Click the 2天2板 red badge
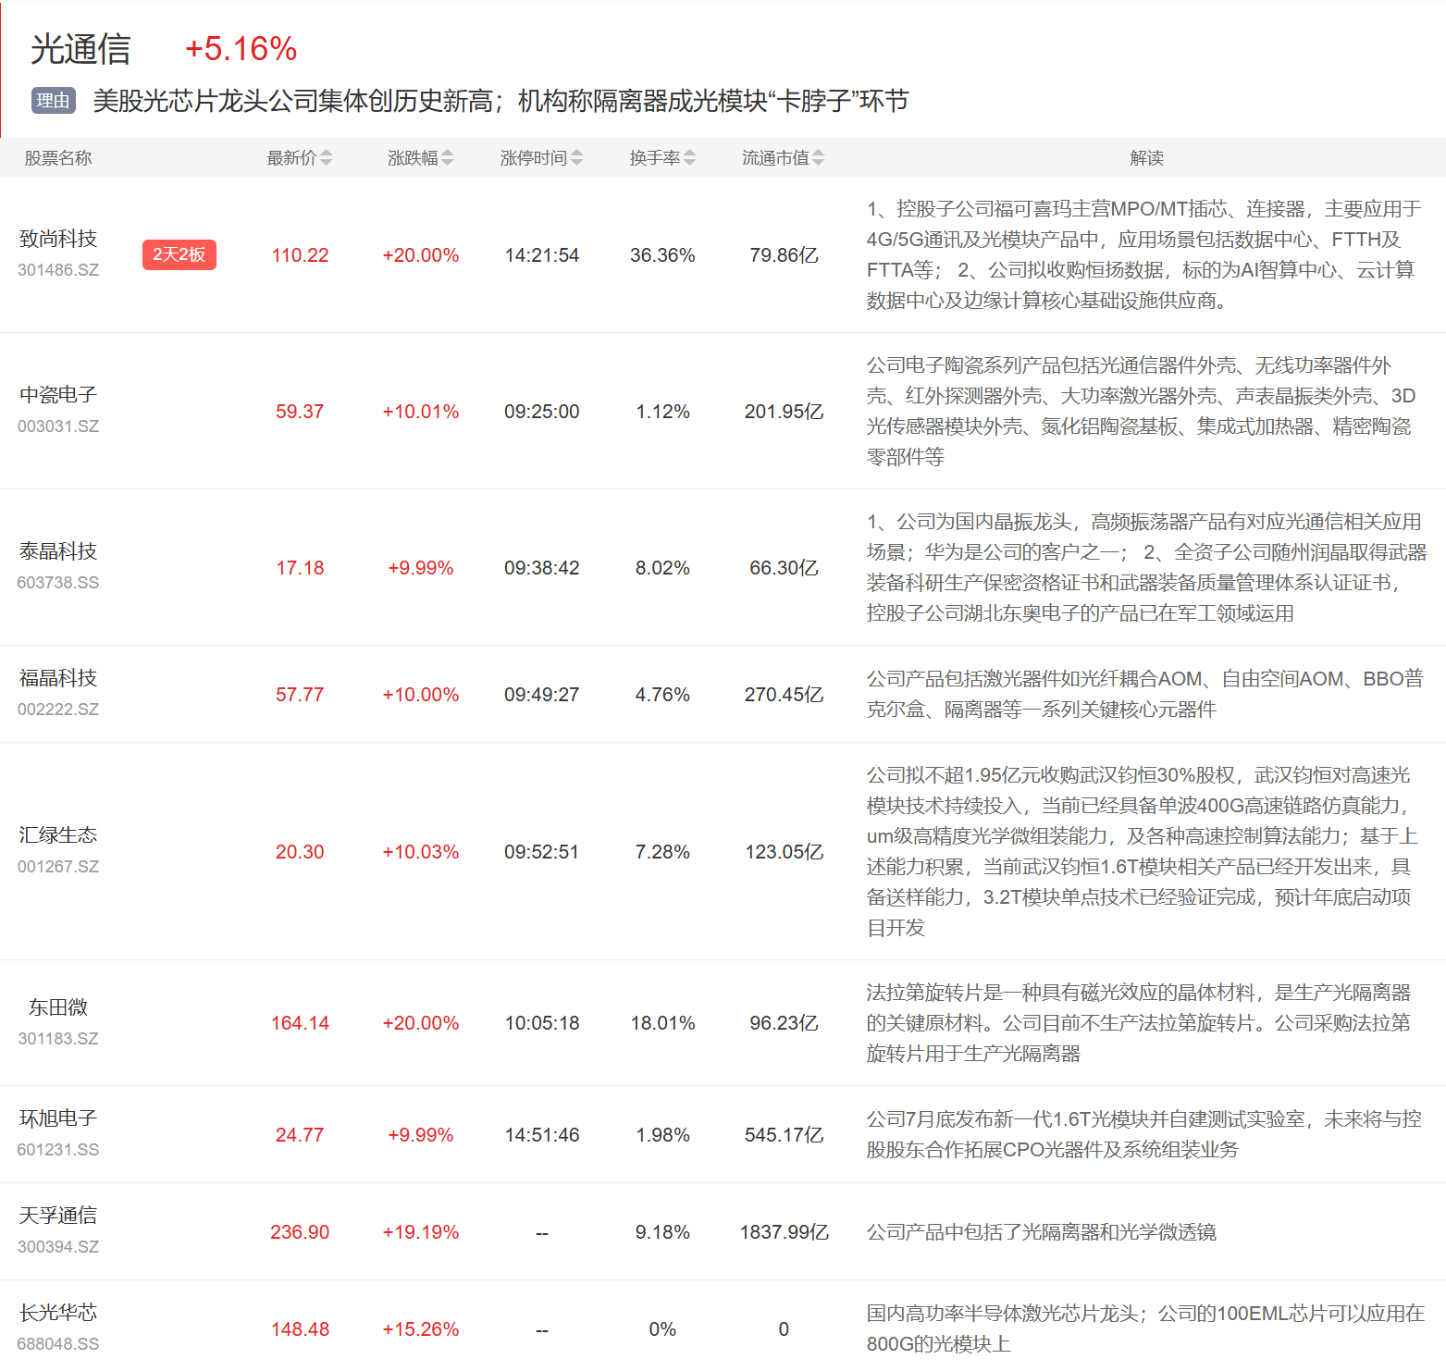 (179, 254)
